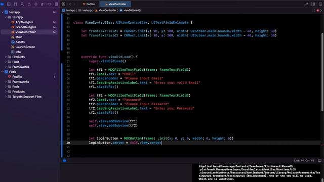Go back in editor history
This screenshot has height=182, width=324.
click(x=70, y=4)
